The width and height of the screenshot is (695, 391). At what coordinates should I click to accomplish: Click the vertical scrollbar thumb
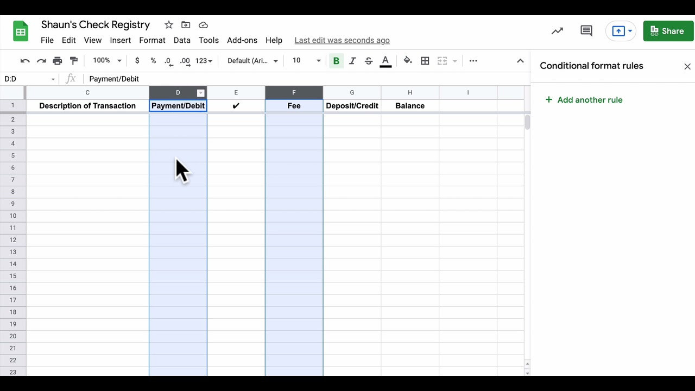coord(527,122)
